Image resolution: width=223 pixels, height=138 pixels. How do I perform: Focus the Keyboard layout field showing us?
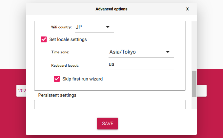[x=141, y=64]
